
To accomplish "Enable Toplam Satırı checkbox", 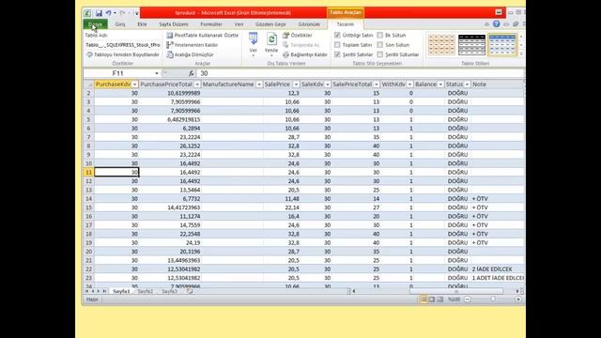I will 337,45.
